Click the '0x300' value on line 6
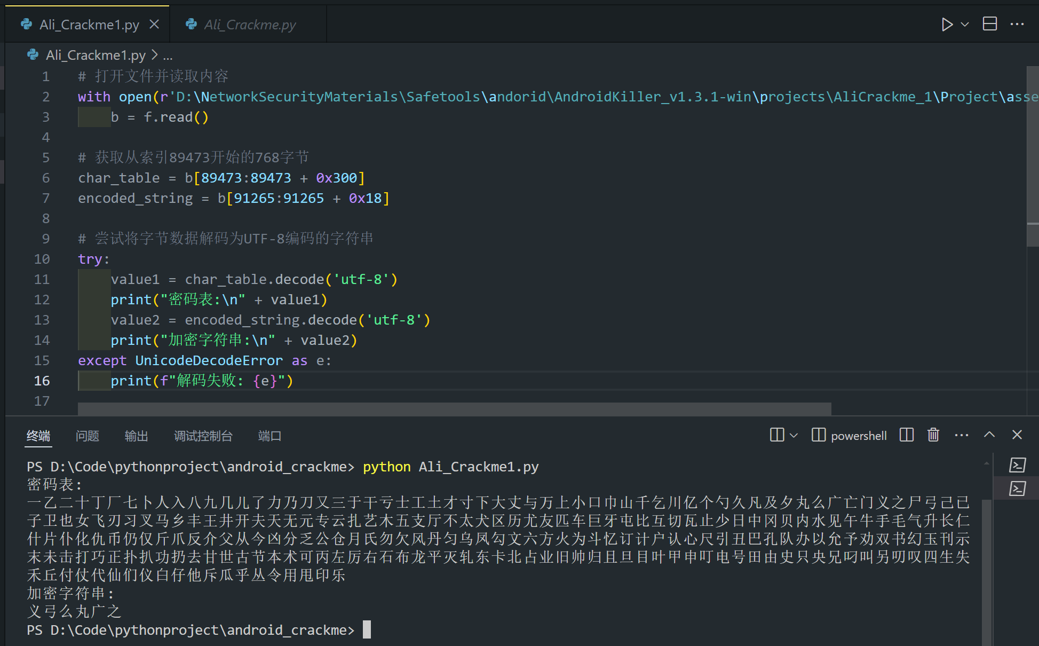This screenshot has height=646, width=1039. tap(336, 178)
